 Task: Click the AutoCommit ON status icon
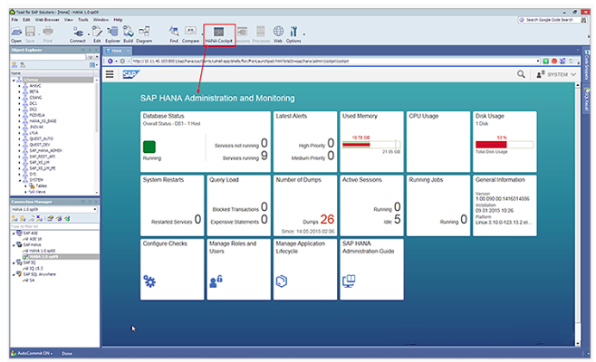(14, 353)
